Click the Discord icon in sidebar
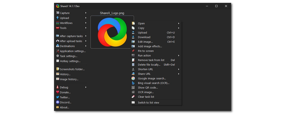This screenshot has height=114, width=286. click(57, 102)
